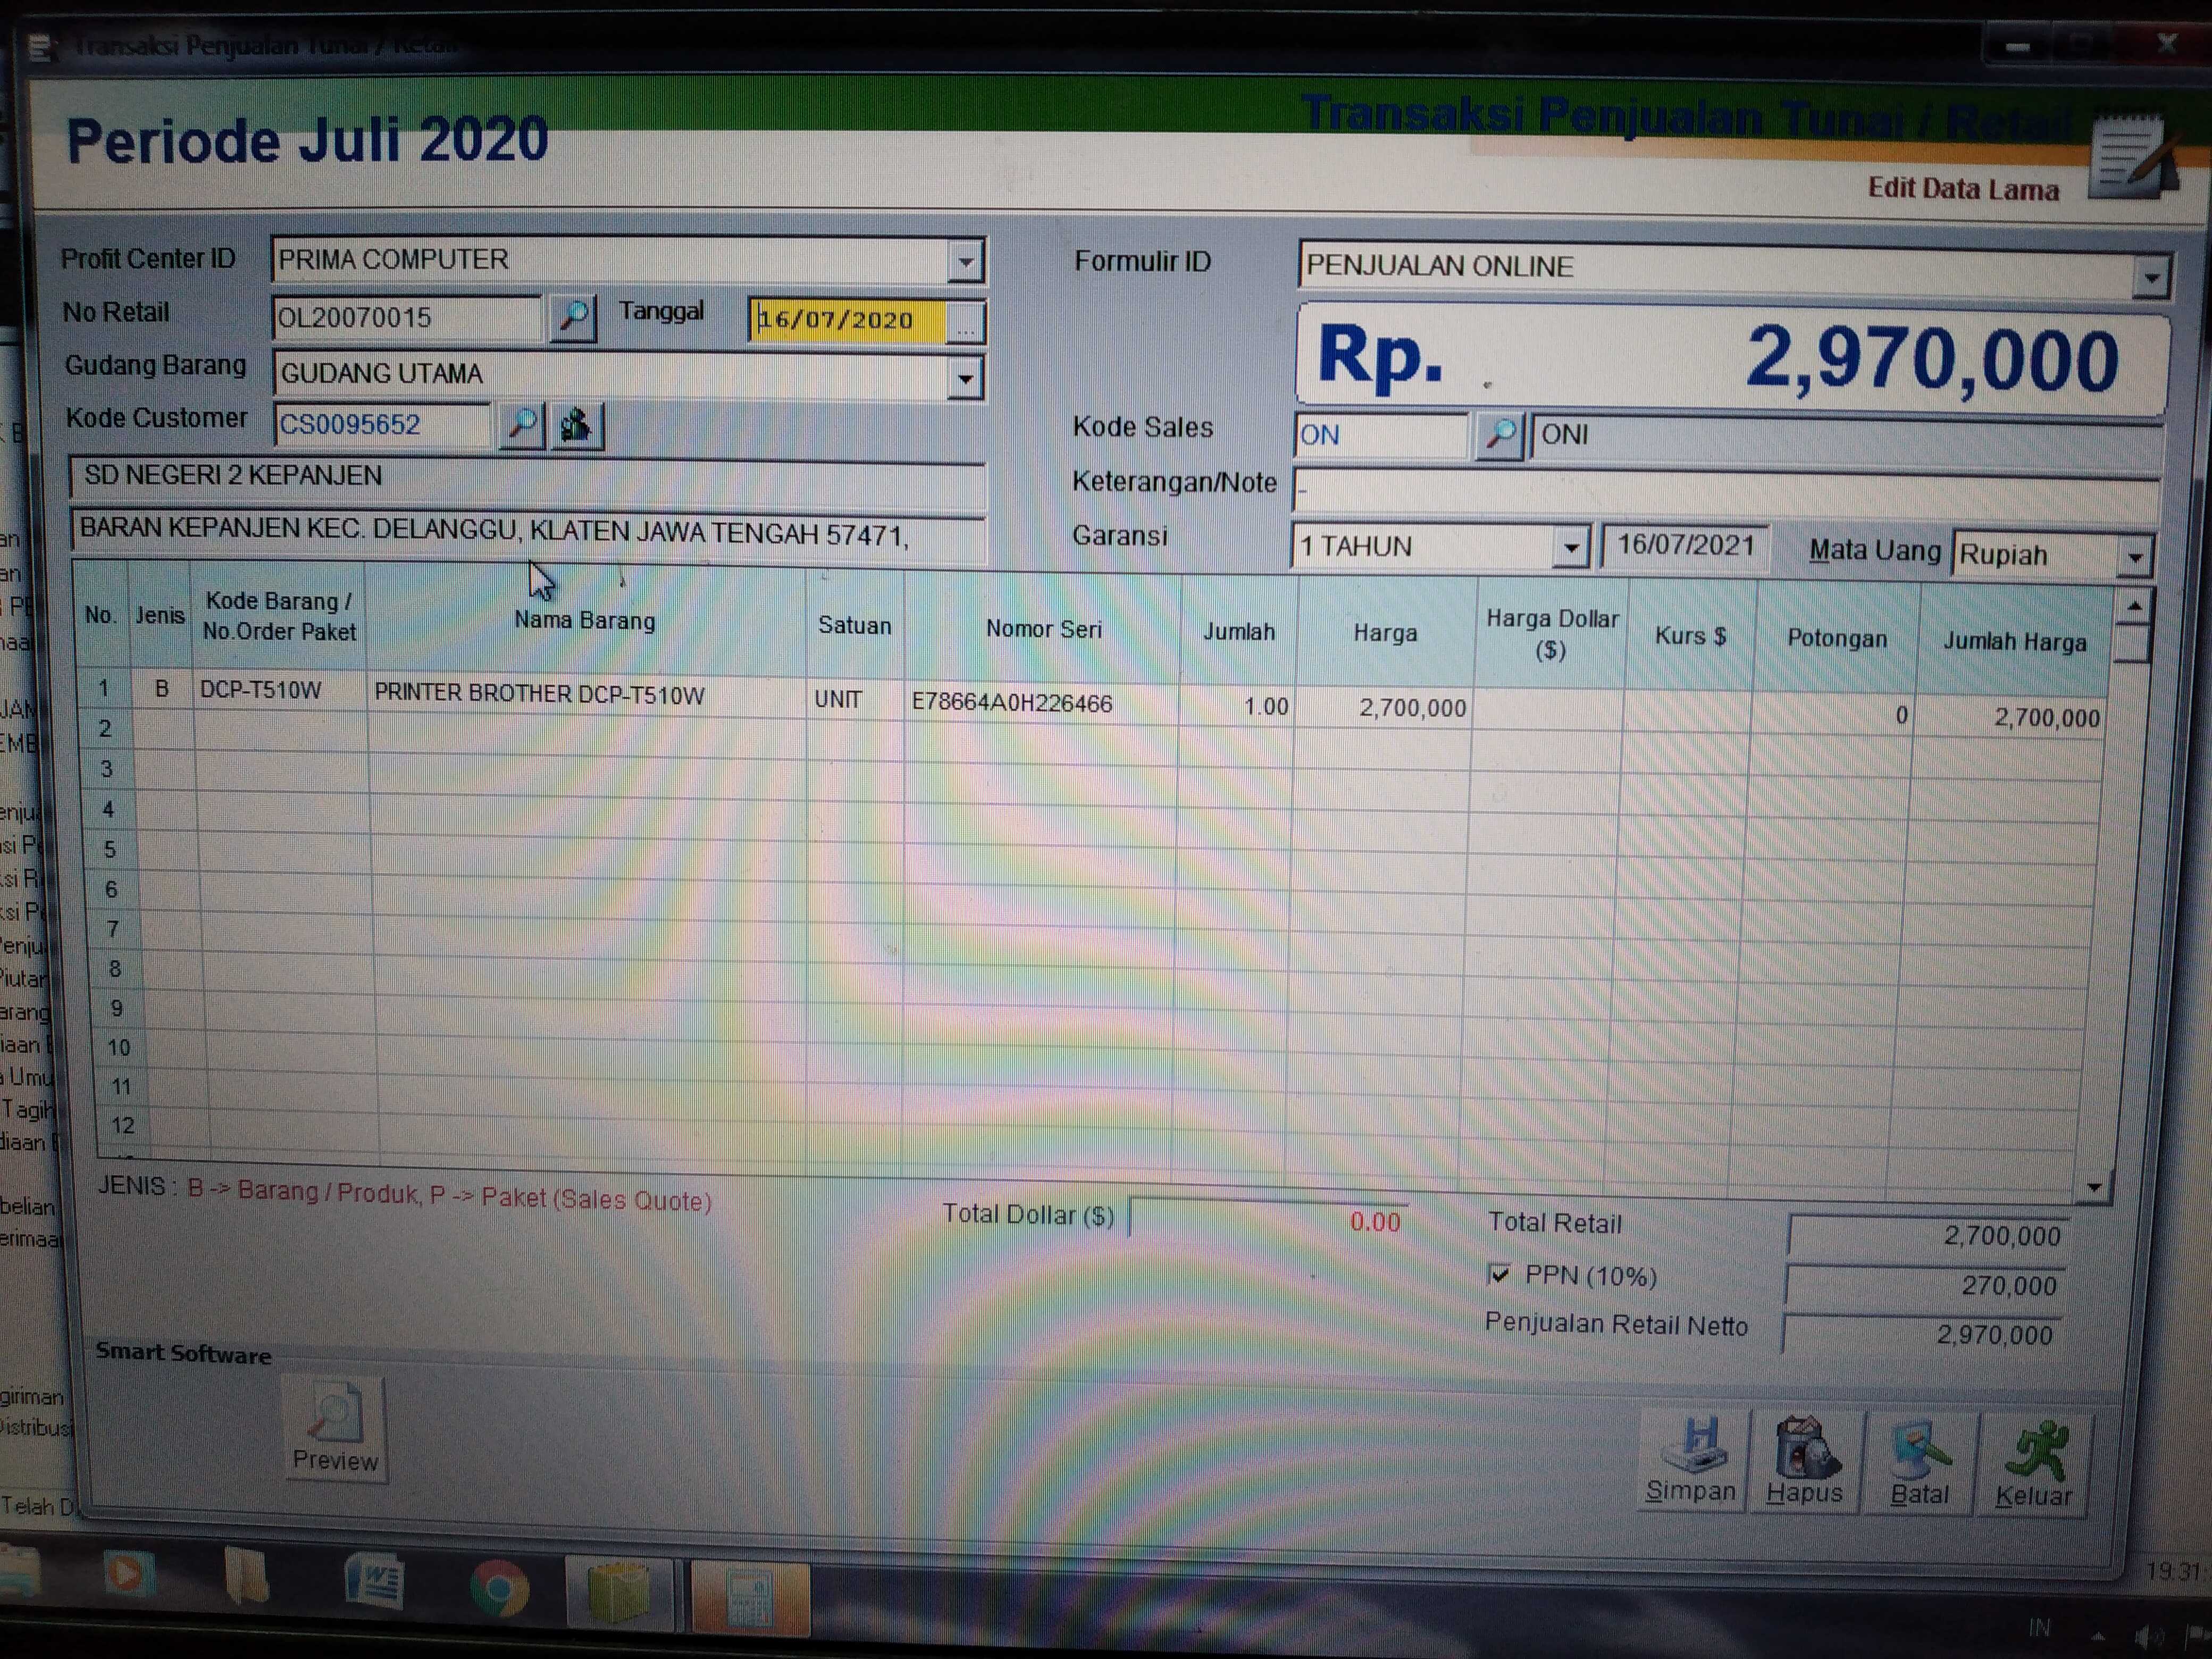Toggle the PPN (10%) checkbox
2212x1659 pixels.
[x=1499, y=1274]
